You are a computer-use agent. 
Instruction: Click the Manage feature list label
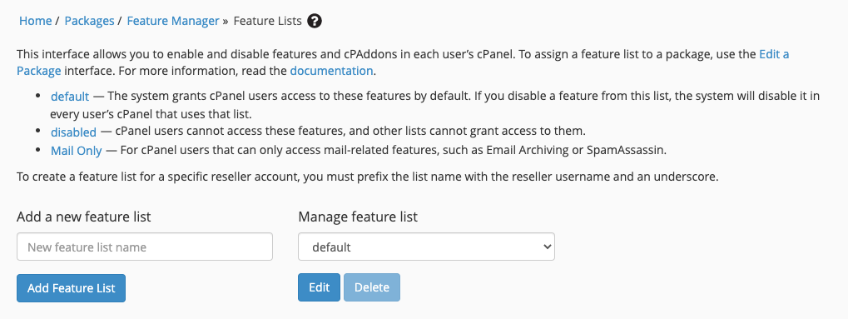pos(358,217)
